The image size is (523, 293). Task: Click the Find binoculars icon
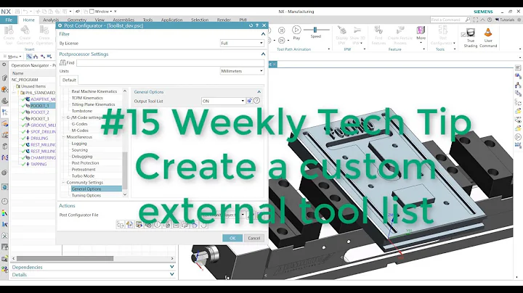tap(62, 62)
